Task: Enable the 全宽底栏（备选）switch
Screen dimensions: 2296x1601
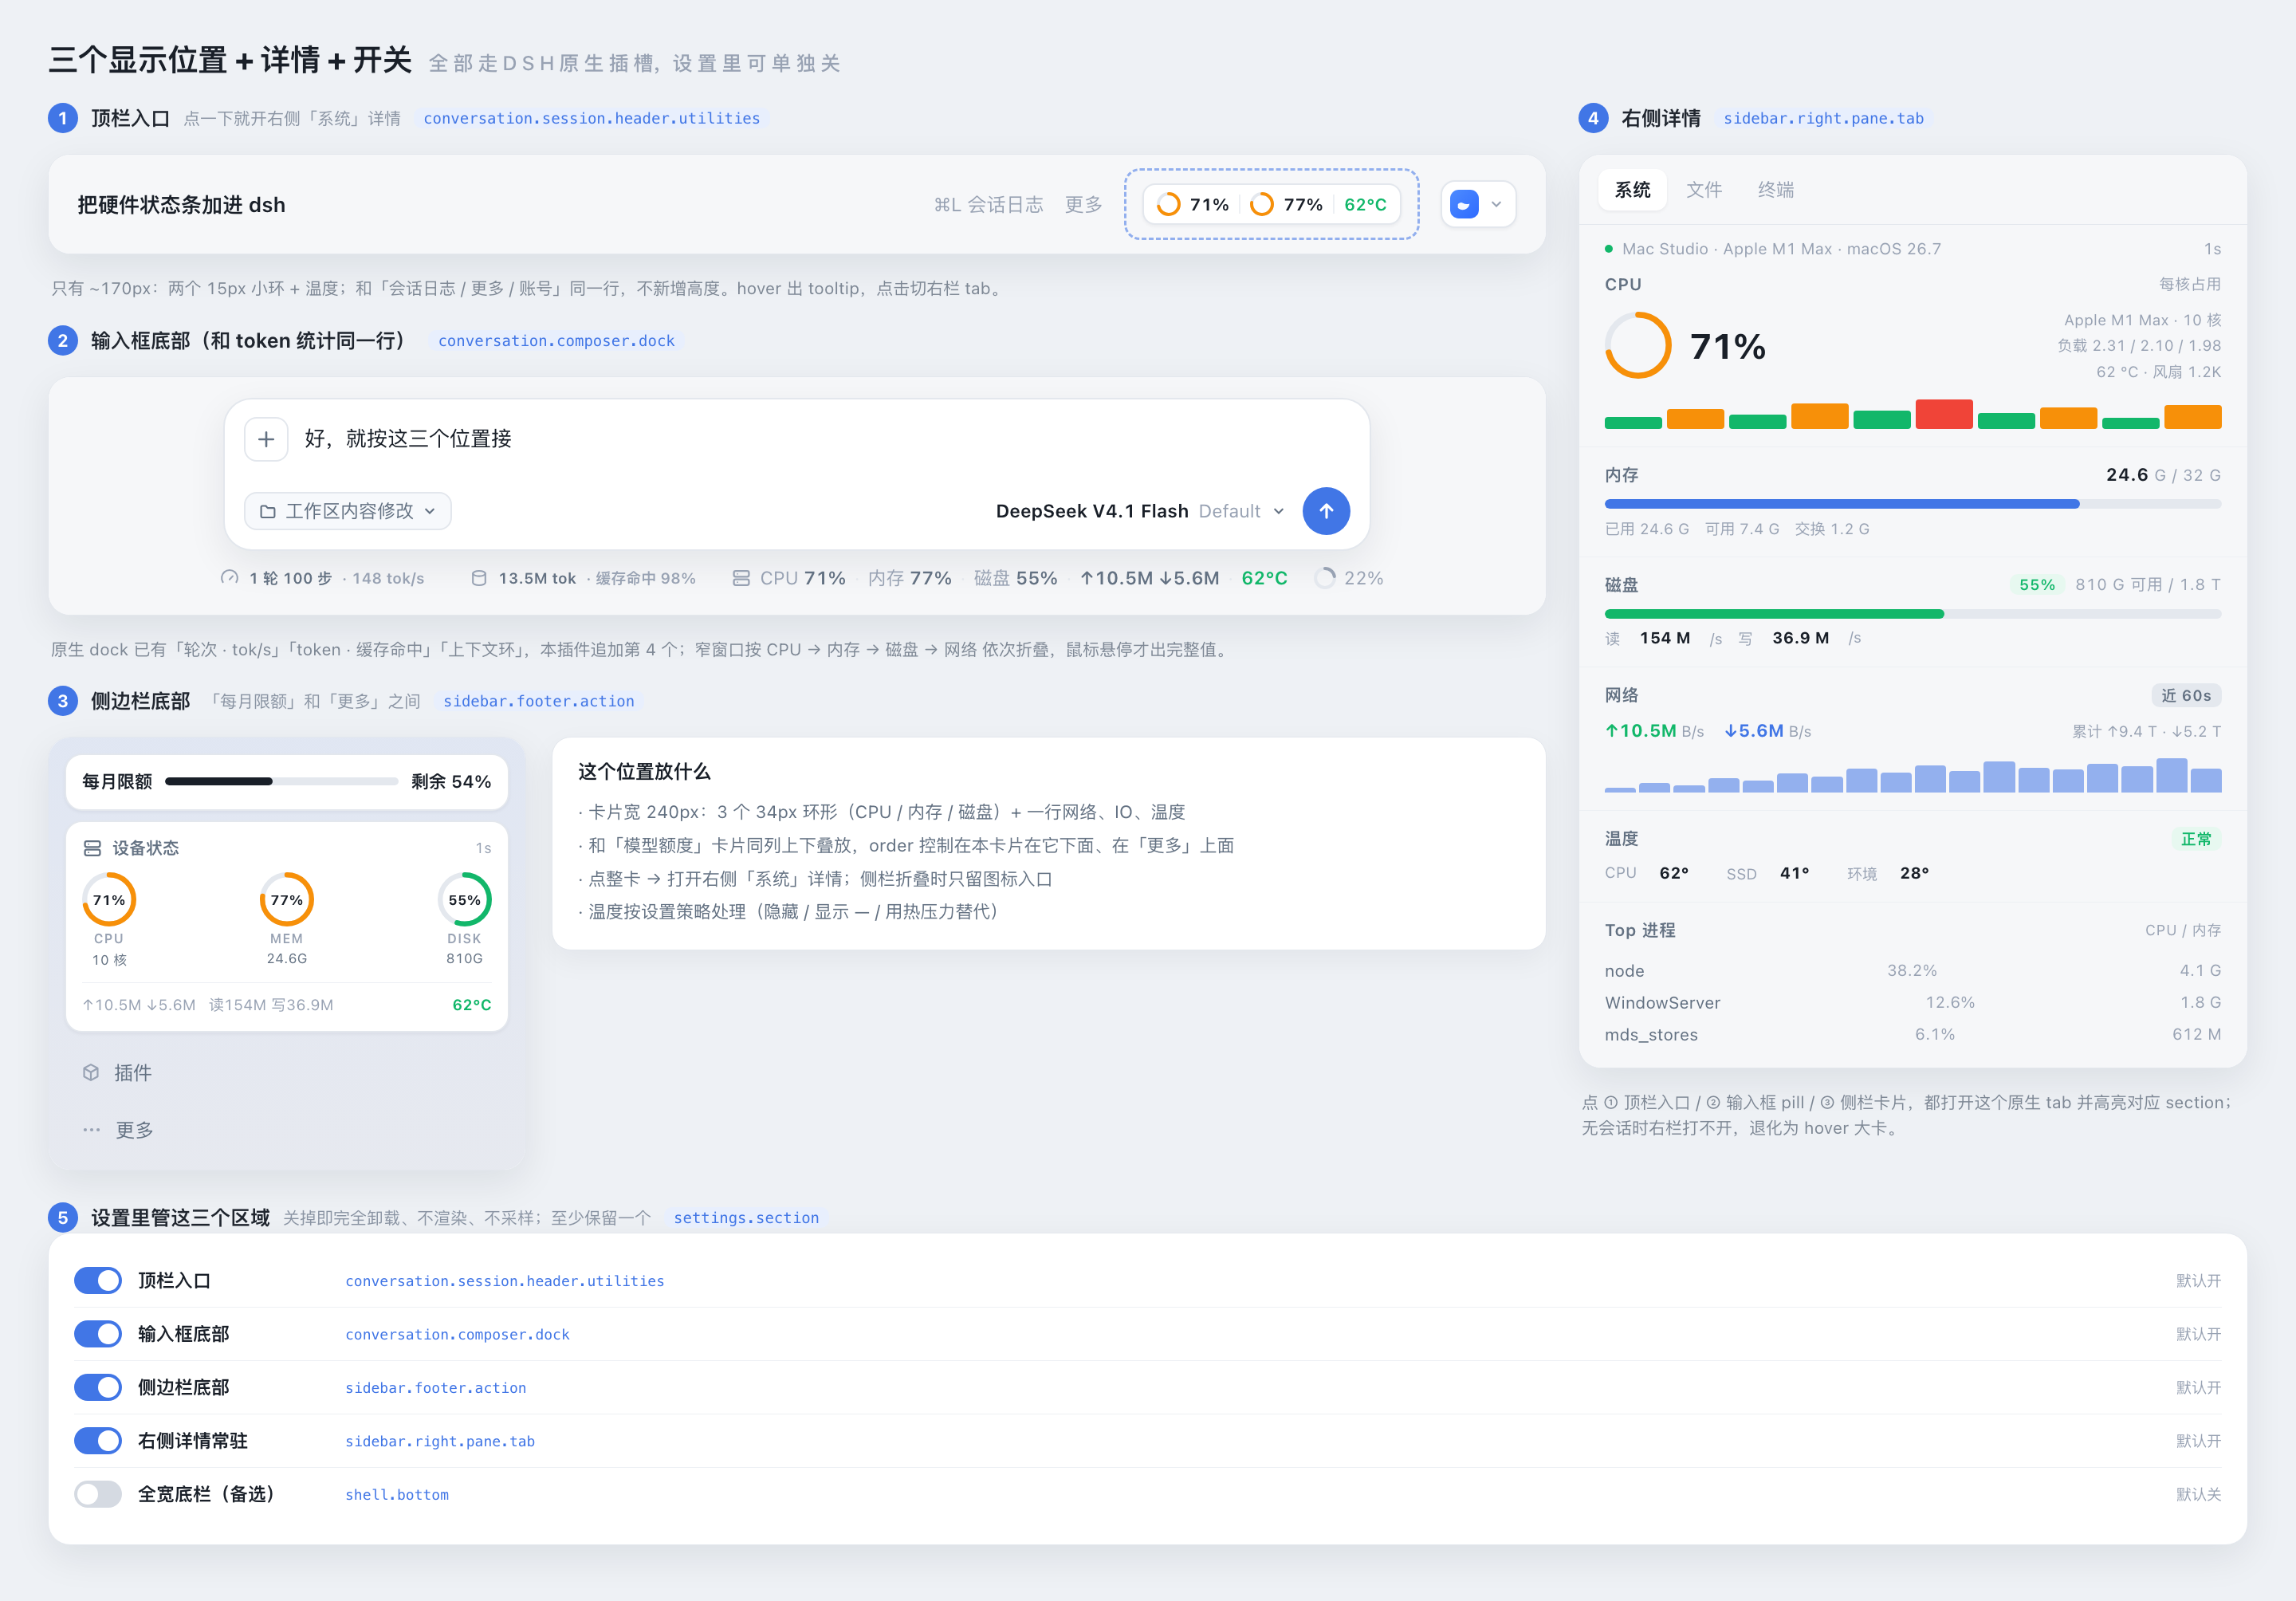Action: coord(98,1494)
